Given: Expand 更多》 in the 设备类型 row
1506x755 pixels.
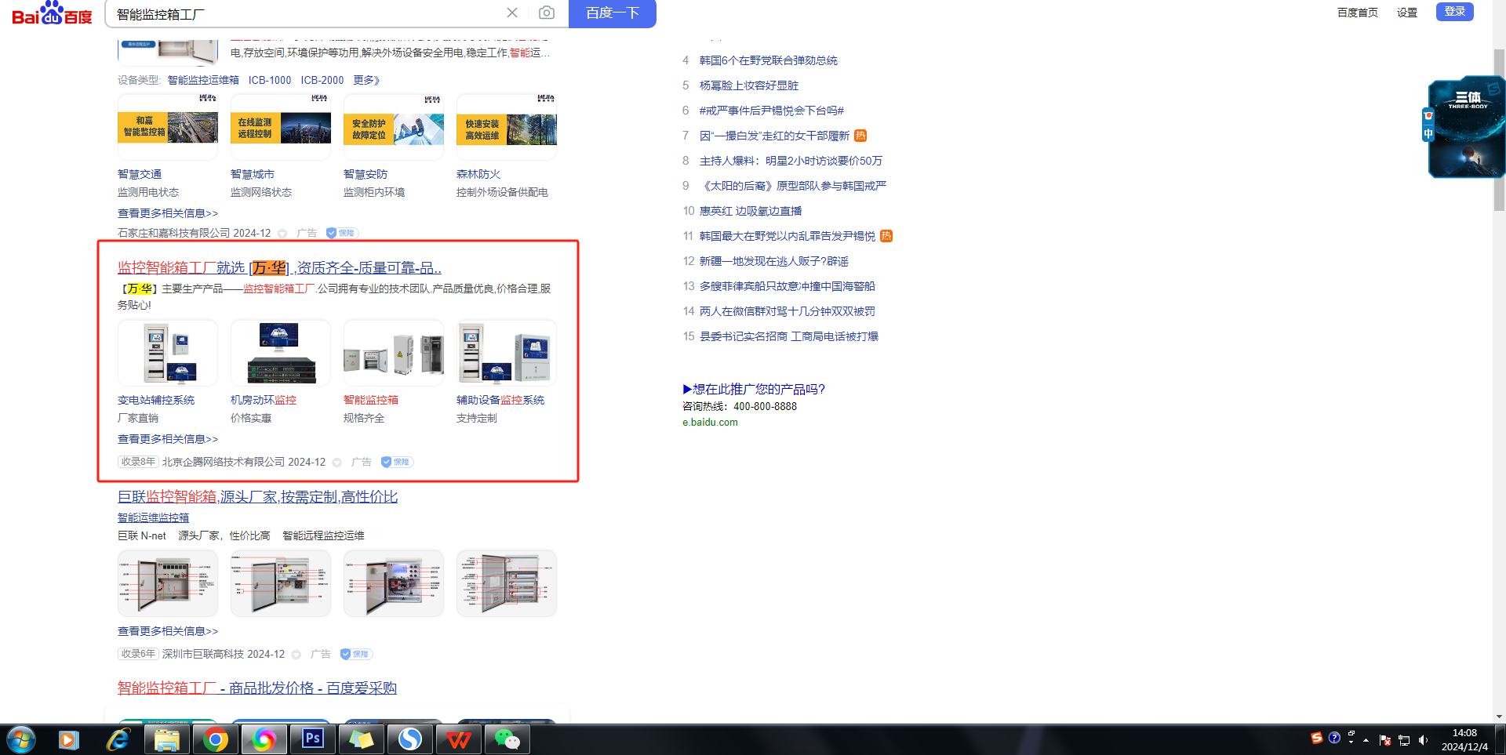Looking at the screenshot, I should (x=366, y=80).
